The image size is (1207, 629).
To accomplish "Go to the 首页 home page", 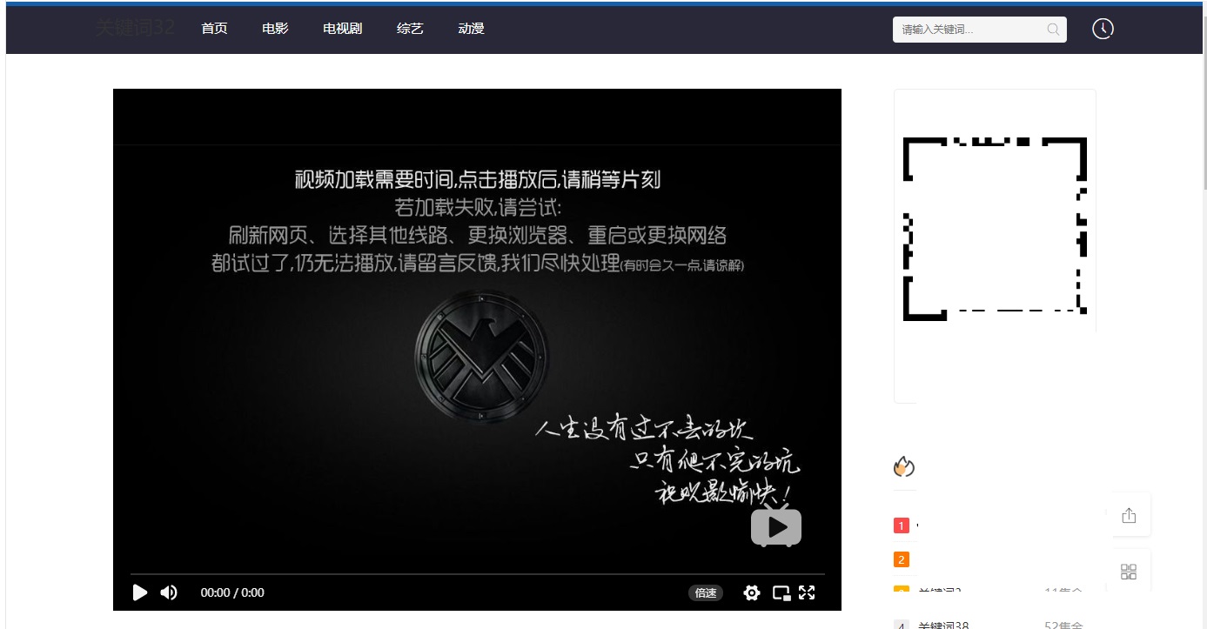I will 214,29.
